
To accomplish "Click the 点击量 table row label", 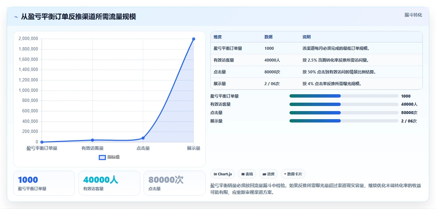I will (x=220, y=72).
